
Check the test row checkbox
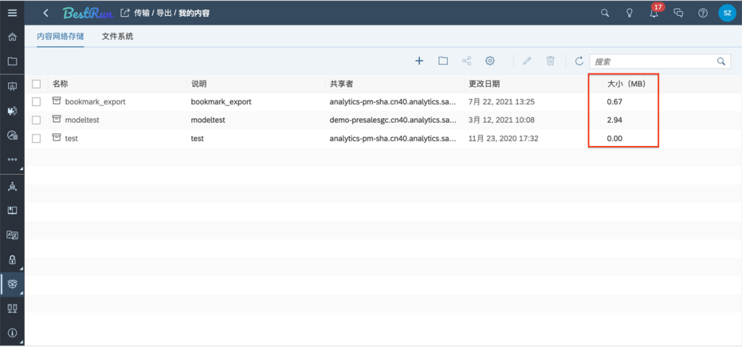(x=36, y=139)
